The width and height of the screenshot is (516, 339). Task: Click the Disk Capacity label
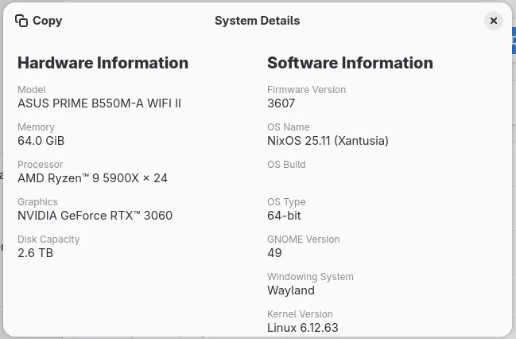[x=48, y=240]
